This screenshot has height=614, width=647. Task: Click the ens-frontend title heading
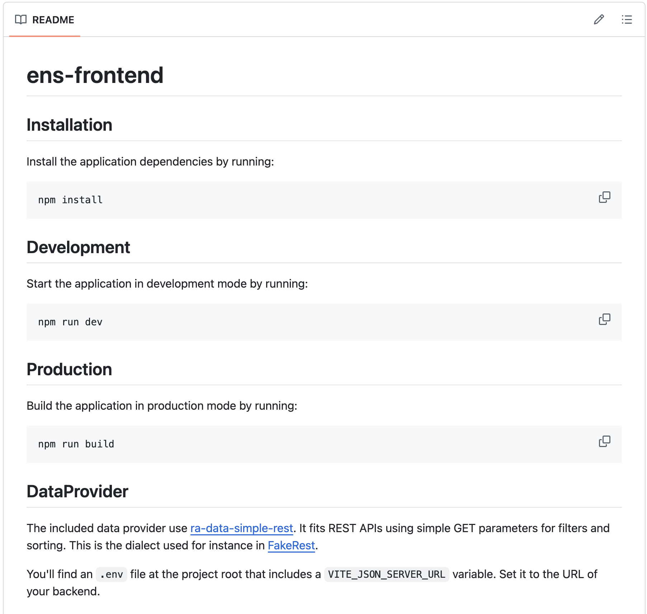95,75
